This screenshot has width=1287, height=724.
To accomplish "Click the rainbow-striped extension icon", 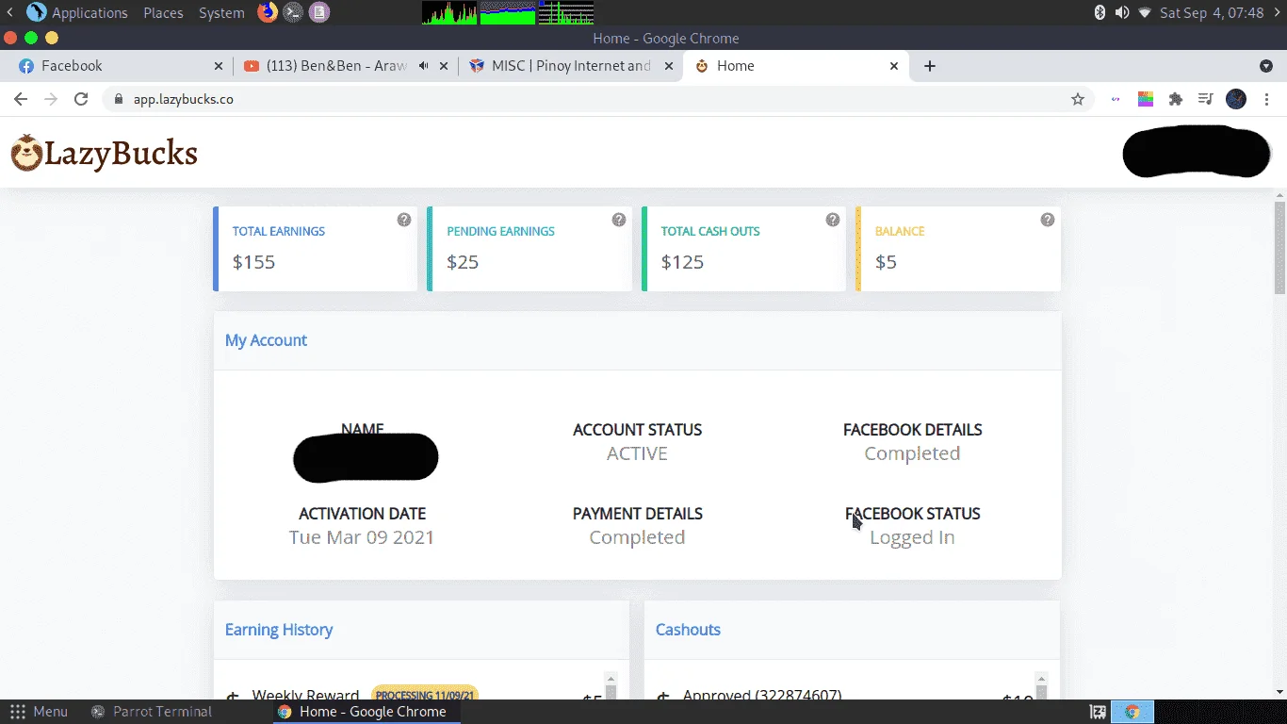I will [1146, 99].
